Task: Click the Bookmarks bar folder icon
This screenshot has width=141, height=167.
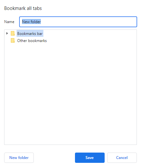Action: click(x=13, y=33)
